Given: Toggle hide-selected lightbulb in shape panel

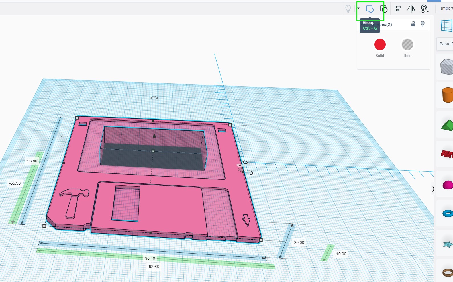Looking at the screenshot, I should click(x=423, y=24).
